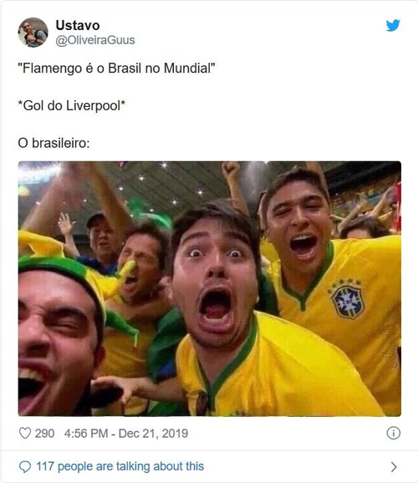This screenshot has height=483, width=418.
Task: Like the tweet with the heart icon
Action: (x=25, y=433)
